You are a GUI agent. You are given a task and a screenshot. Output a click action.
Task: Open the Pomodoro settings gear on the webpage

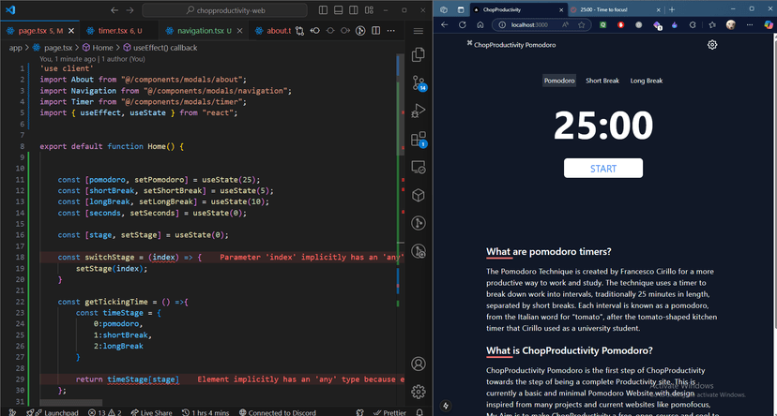pyautogui.click(x=712, y=45)
